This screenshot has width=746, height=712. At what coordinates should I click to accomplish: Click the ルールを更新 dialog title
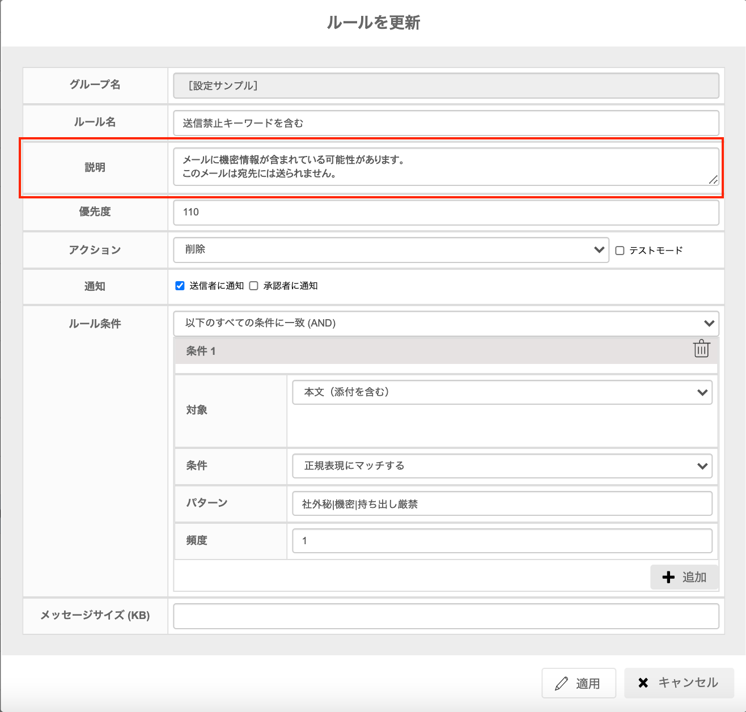(x=373, y=23)
